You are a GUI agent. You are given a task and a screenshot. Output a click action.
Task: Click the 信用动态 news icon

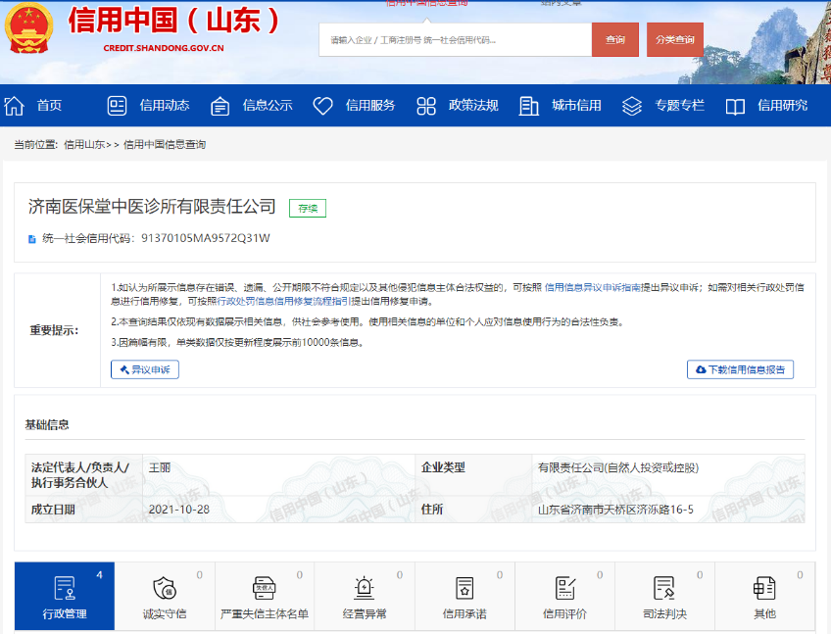click(x=117, y=106)
